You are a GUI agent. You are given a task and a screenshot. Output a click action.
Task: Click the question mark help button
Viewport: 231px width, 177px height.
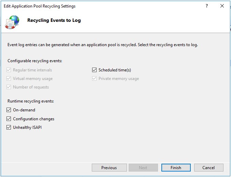207,6
